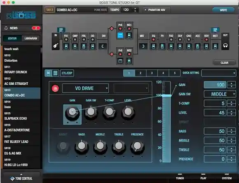The height and width of the screenshot is (183, 239).
Task: Switch to list view icon
Action: pyautogui.click(x=55, y=73)
